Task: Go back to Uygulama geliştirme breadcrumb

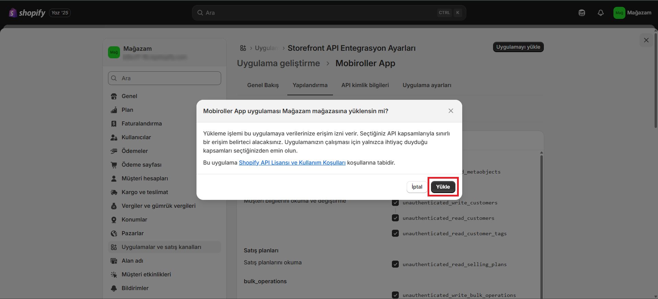Action: (x=278, y=63)
